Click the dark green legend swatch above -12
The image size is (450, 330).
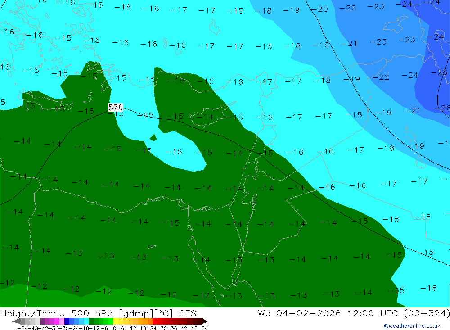click(91, 321)
